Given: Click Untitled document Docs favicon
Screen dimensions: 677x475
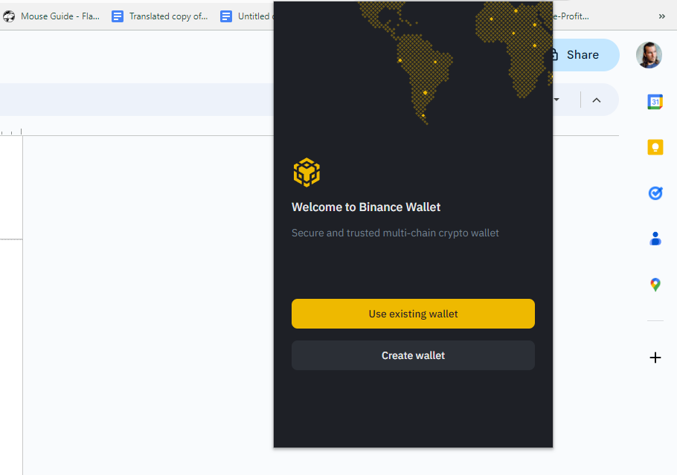Looking at the screenshot, I should point(226,16).
